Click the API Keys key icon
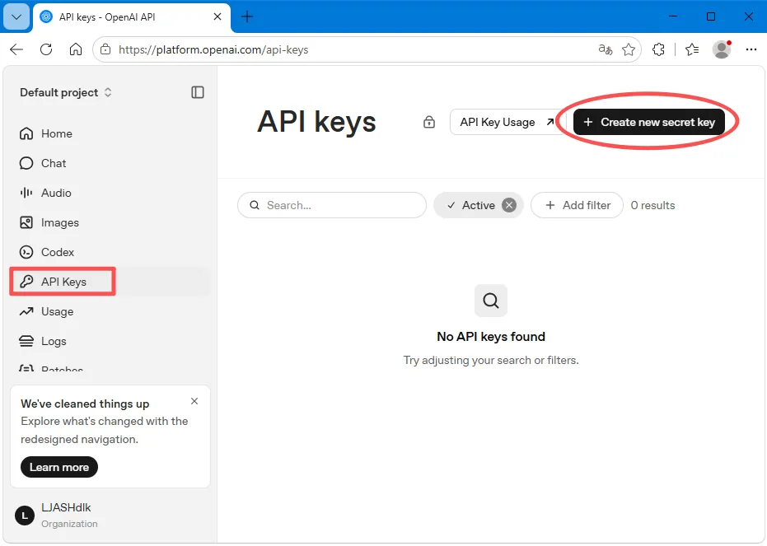The width and height of the screenshot is (767, 546). pos(26,282)
